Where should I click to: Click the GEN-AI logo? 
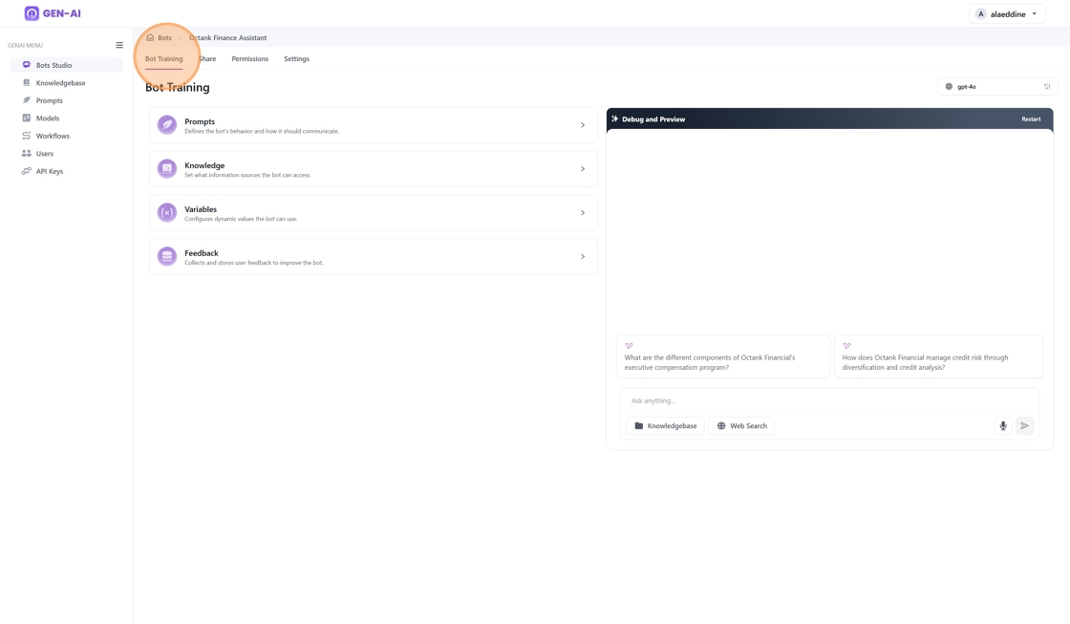click(x=53, y=13)
